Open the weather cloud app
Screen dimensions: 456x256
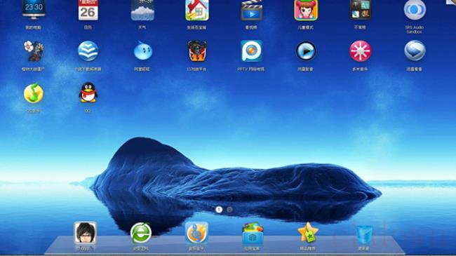pyautogui.click(x=142, y=11)
